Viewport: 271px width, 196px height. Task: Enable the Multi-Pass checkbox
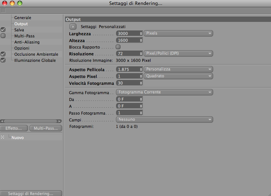coord(3,36)
